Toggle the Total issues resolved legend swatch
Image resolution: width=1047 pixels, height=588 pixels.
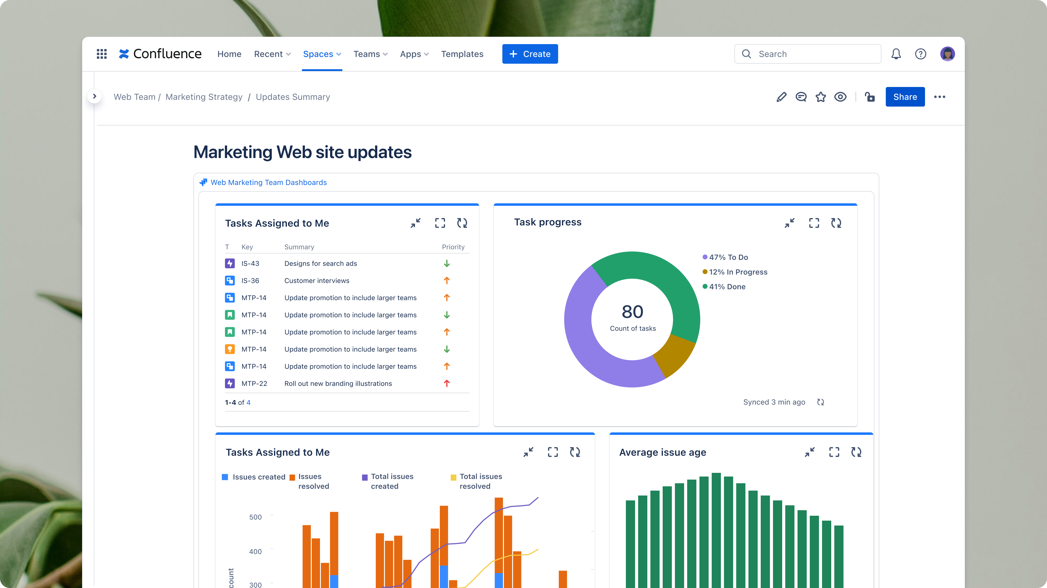[x=453, y=477]
